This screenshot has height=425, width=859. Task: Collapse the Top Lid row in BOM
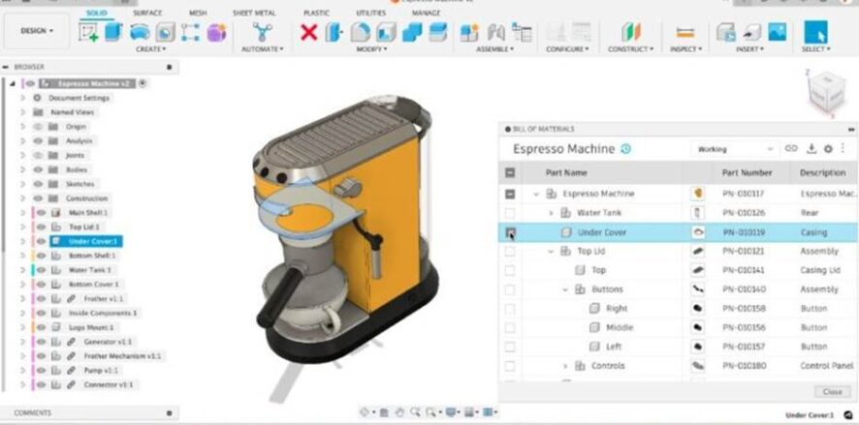(x=551, y=251)
